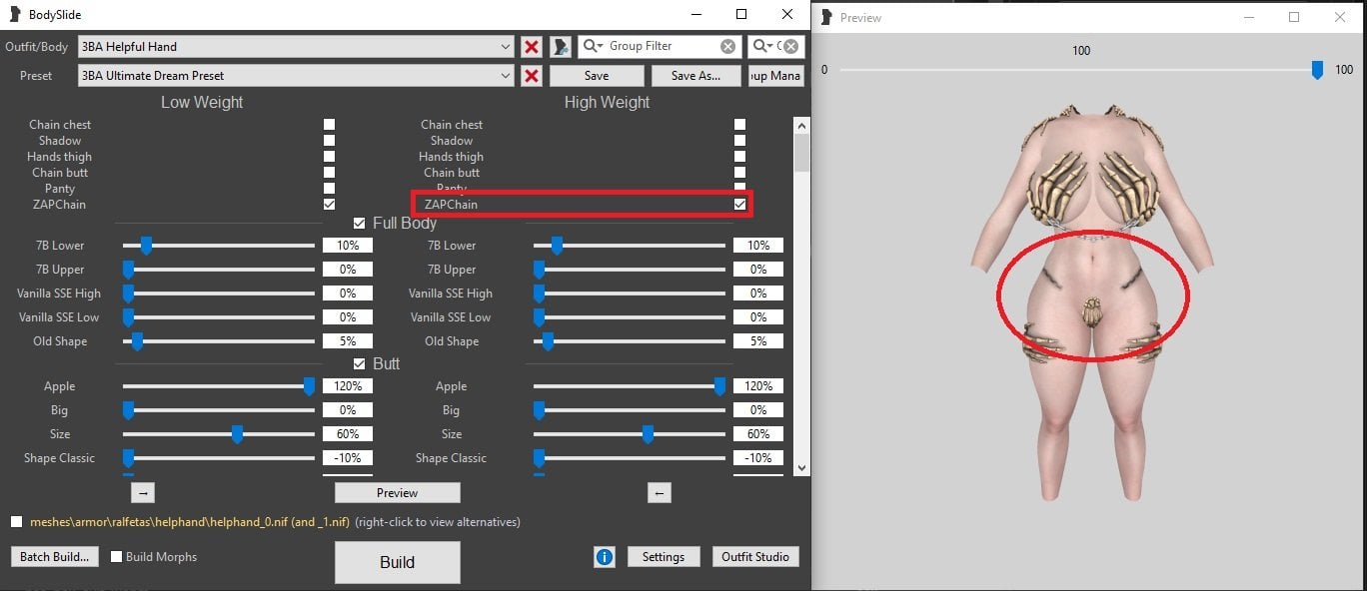This screenshot has height=591, width=1367.
Task: Delete the selected outfit with red X
Action: [x=532, y=47]
